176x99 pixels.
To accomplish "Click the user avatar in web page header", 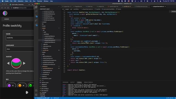I will (x=5, y=13).
